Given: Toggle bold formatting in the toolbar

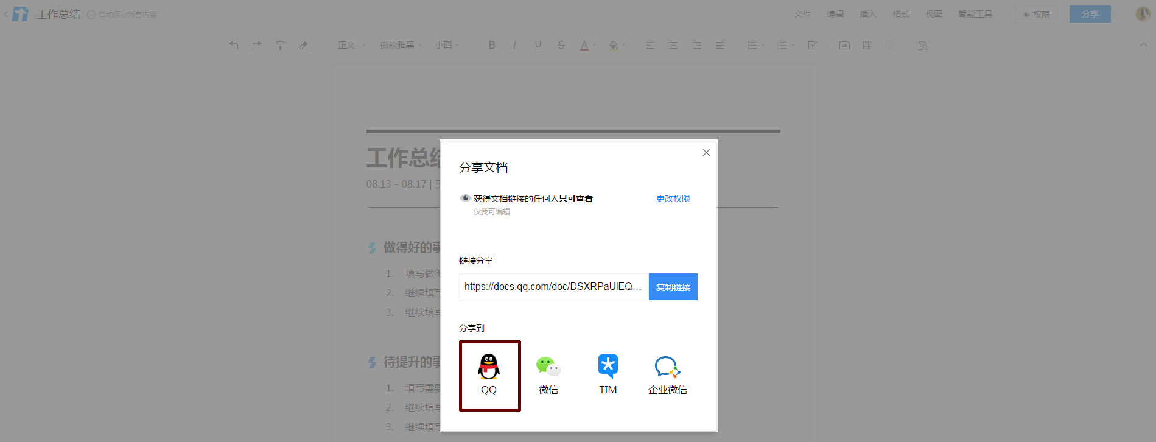Looking at the screenshot, I should 492,45.
